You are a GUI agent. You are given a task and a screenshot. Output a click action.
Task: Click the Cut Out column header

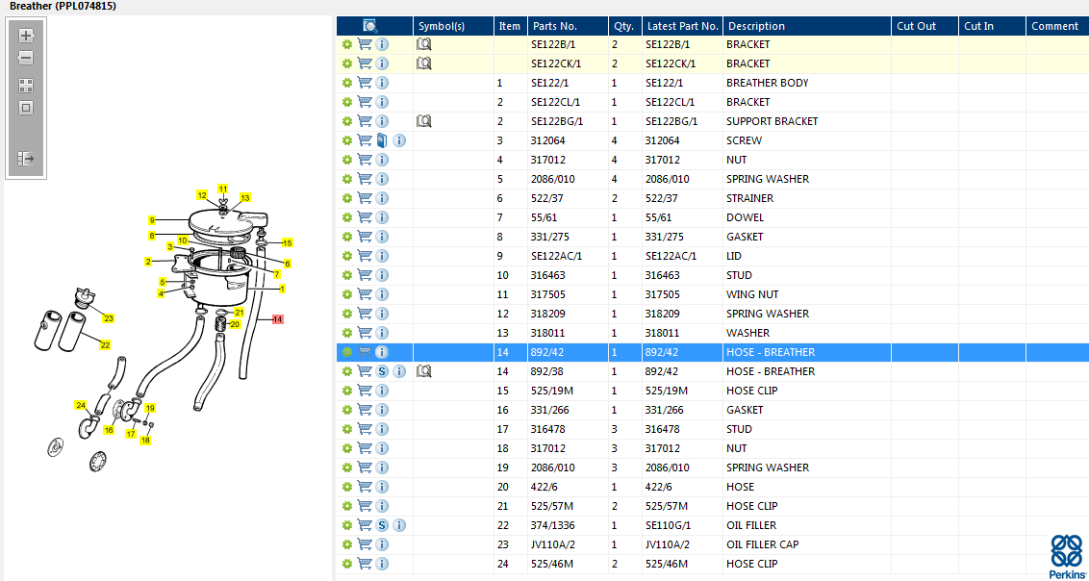[x=925, y=26]
